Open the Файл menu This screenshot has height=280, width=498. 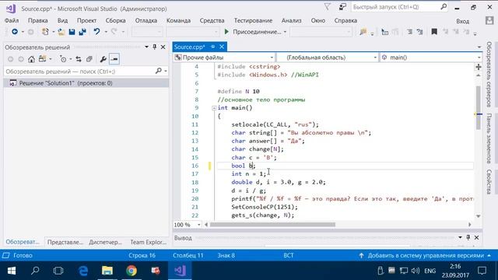coord(12,21)
